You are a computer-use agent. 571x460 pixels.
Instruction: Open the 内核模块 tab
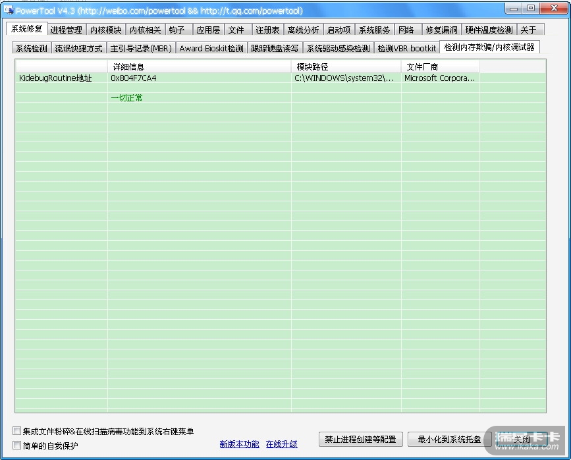pos(106,30)
